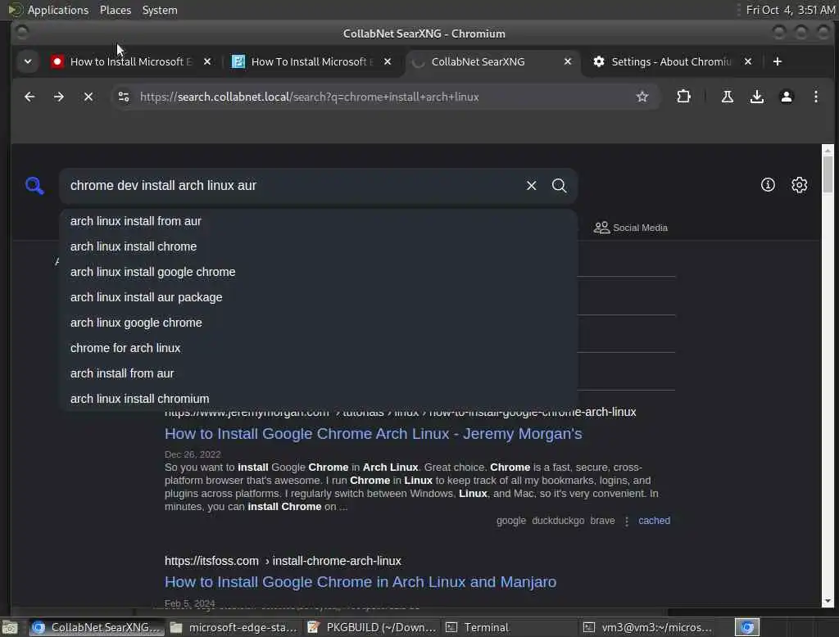Switch to vm3@vm3 terminal taskbar window
839x637 pixels.
point(647,627)
